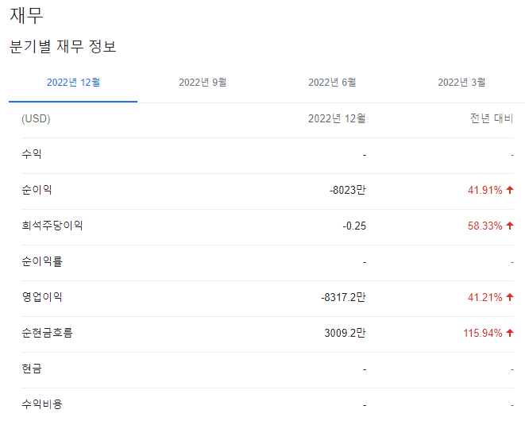Click the up arrow beside 115.94%
Image resolution: width=525 pixels, height=421 pixels.
[x=510, y=333]
